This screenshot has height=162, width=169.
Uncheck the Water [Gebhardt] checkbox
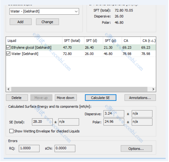coord(8,54)
